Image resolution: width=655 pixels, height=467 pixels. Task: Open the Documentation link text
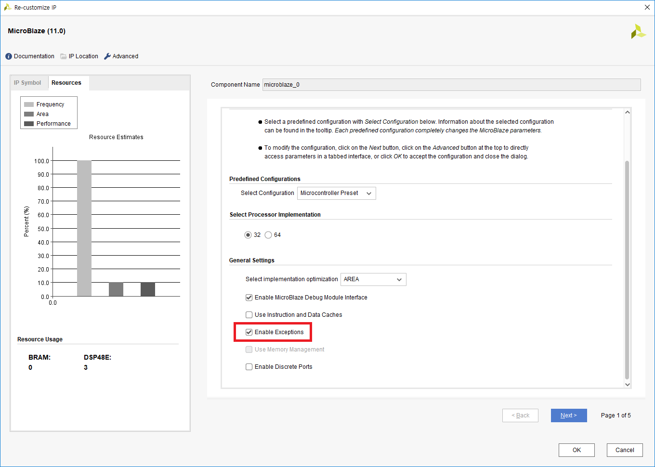[x=34, y=56]
